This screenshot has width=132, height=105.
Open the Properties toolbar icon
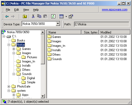tap(71, 16)
